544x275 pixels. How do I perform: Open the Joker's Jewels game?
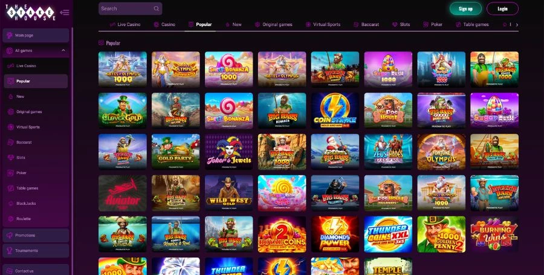tap(228, 152)
